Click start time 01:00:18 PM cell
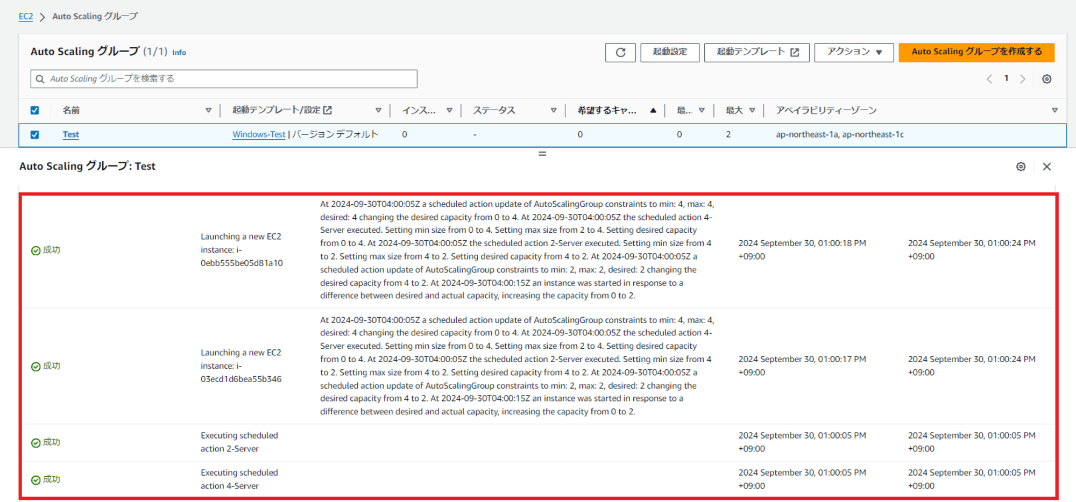Image resolution: width=1076 pixels, height=502 pixels. pyautogui.click(x=802, y=250)
